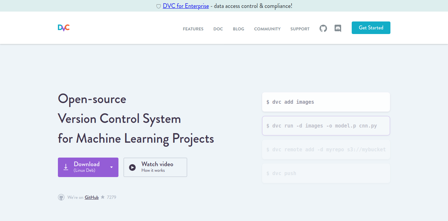Click the star icon next to 7279
Viewport: 448px width, 221px height.
point(103,197)
